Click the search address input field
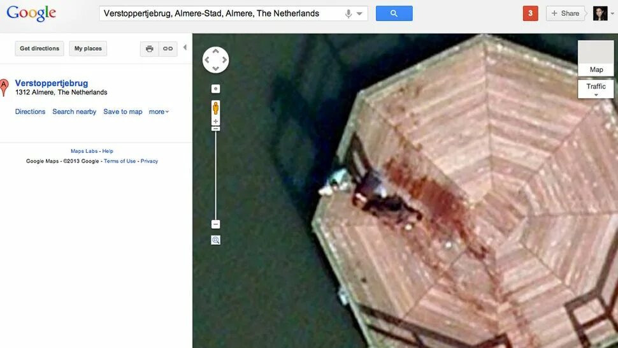 220,13
